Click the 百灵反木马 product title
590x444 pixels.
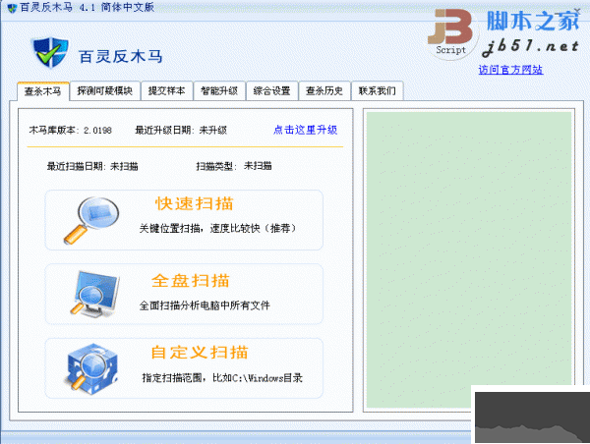121,57
